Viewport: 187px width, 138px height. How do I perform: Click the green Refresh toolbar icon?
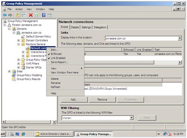(36, 15)
